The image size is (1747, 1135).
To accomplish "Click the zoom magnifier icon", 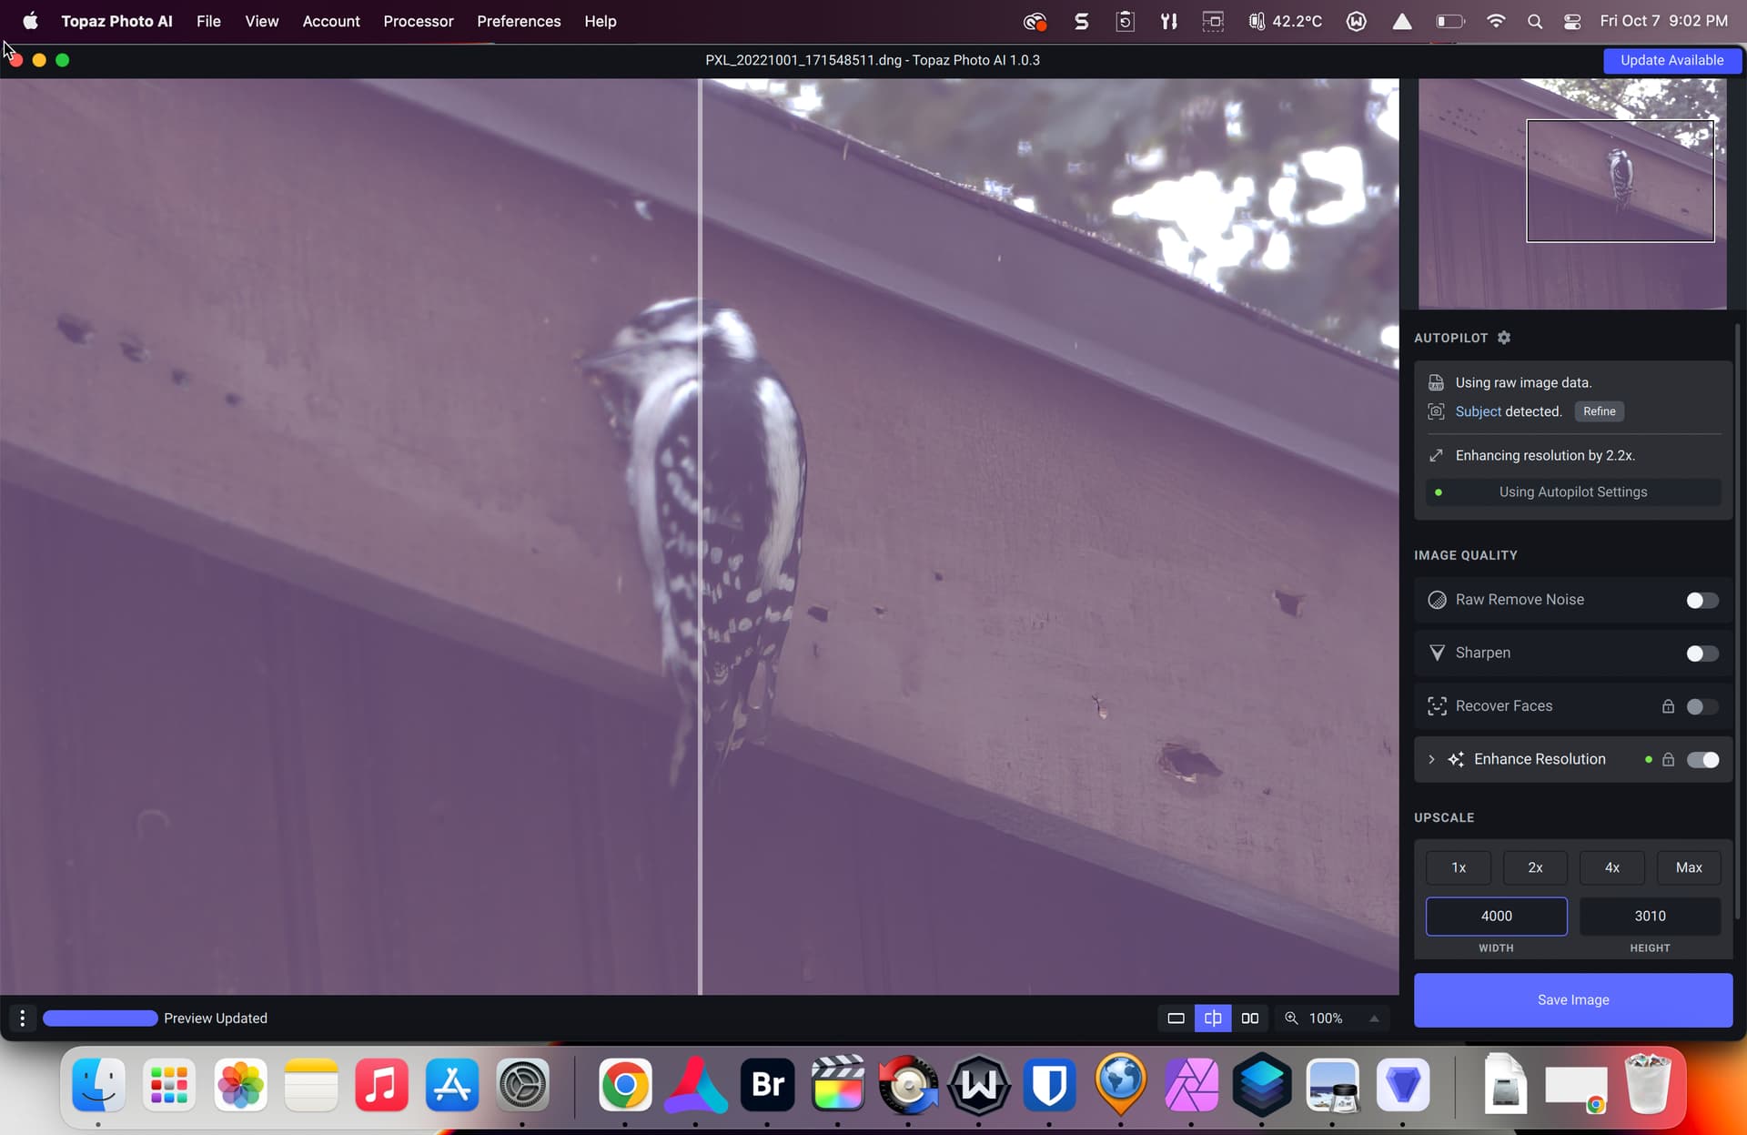I will pos(1291,1018).
